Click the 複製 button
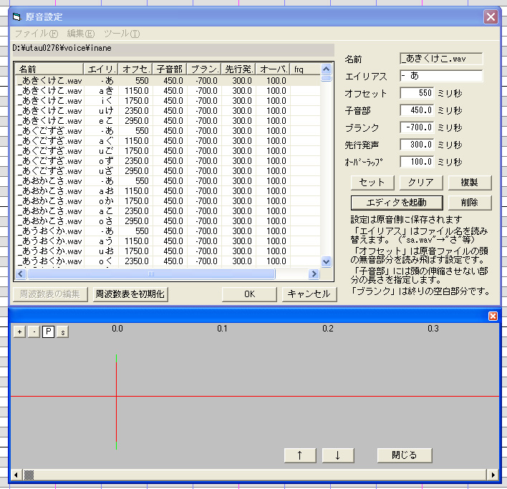 tap(470, 183)
